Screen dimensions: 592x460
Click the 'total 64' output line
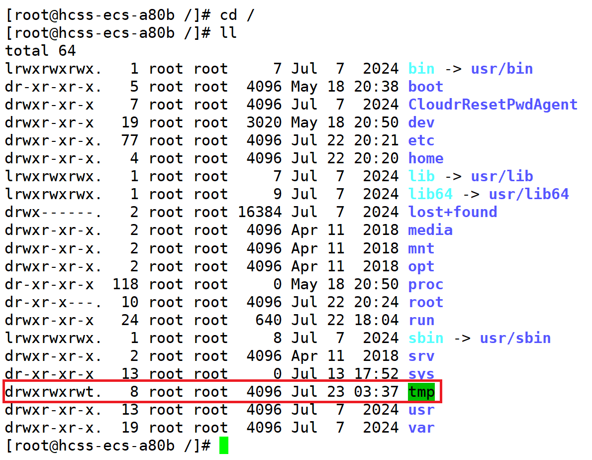[x=40, y=51]
